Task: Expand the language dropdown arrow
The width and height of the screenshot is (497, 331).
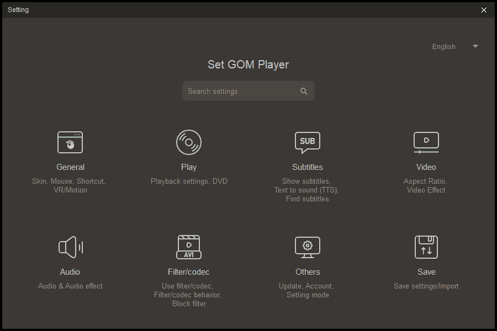Action: [475, 46]
